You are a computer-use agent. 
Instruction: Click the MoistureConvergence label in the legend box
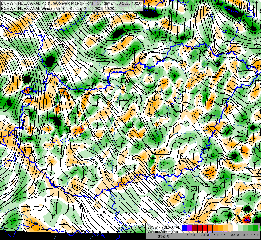tap(163, 232)
